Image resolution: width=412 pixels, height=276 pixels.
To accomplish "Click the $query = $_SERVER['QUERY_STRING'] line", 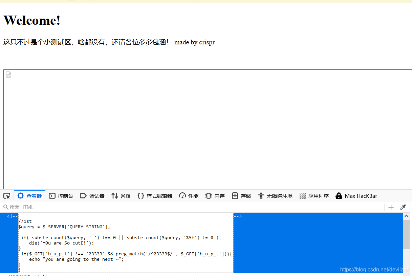I will pos(64,227).
